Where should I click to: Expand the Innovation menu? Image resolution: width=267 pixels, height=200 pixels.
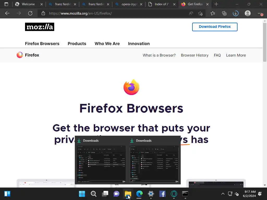(139, 44)
